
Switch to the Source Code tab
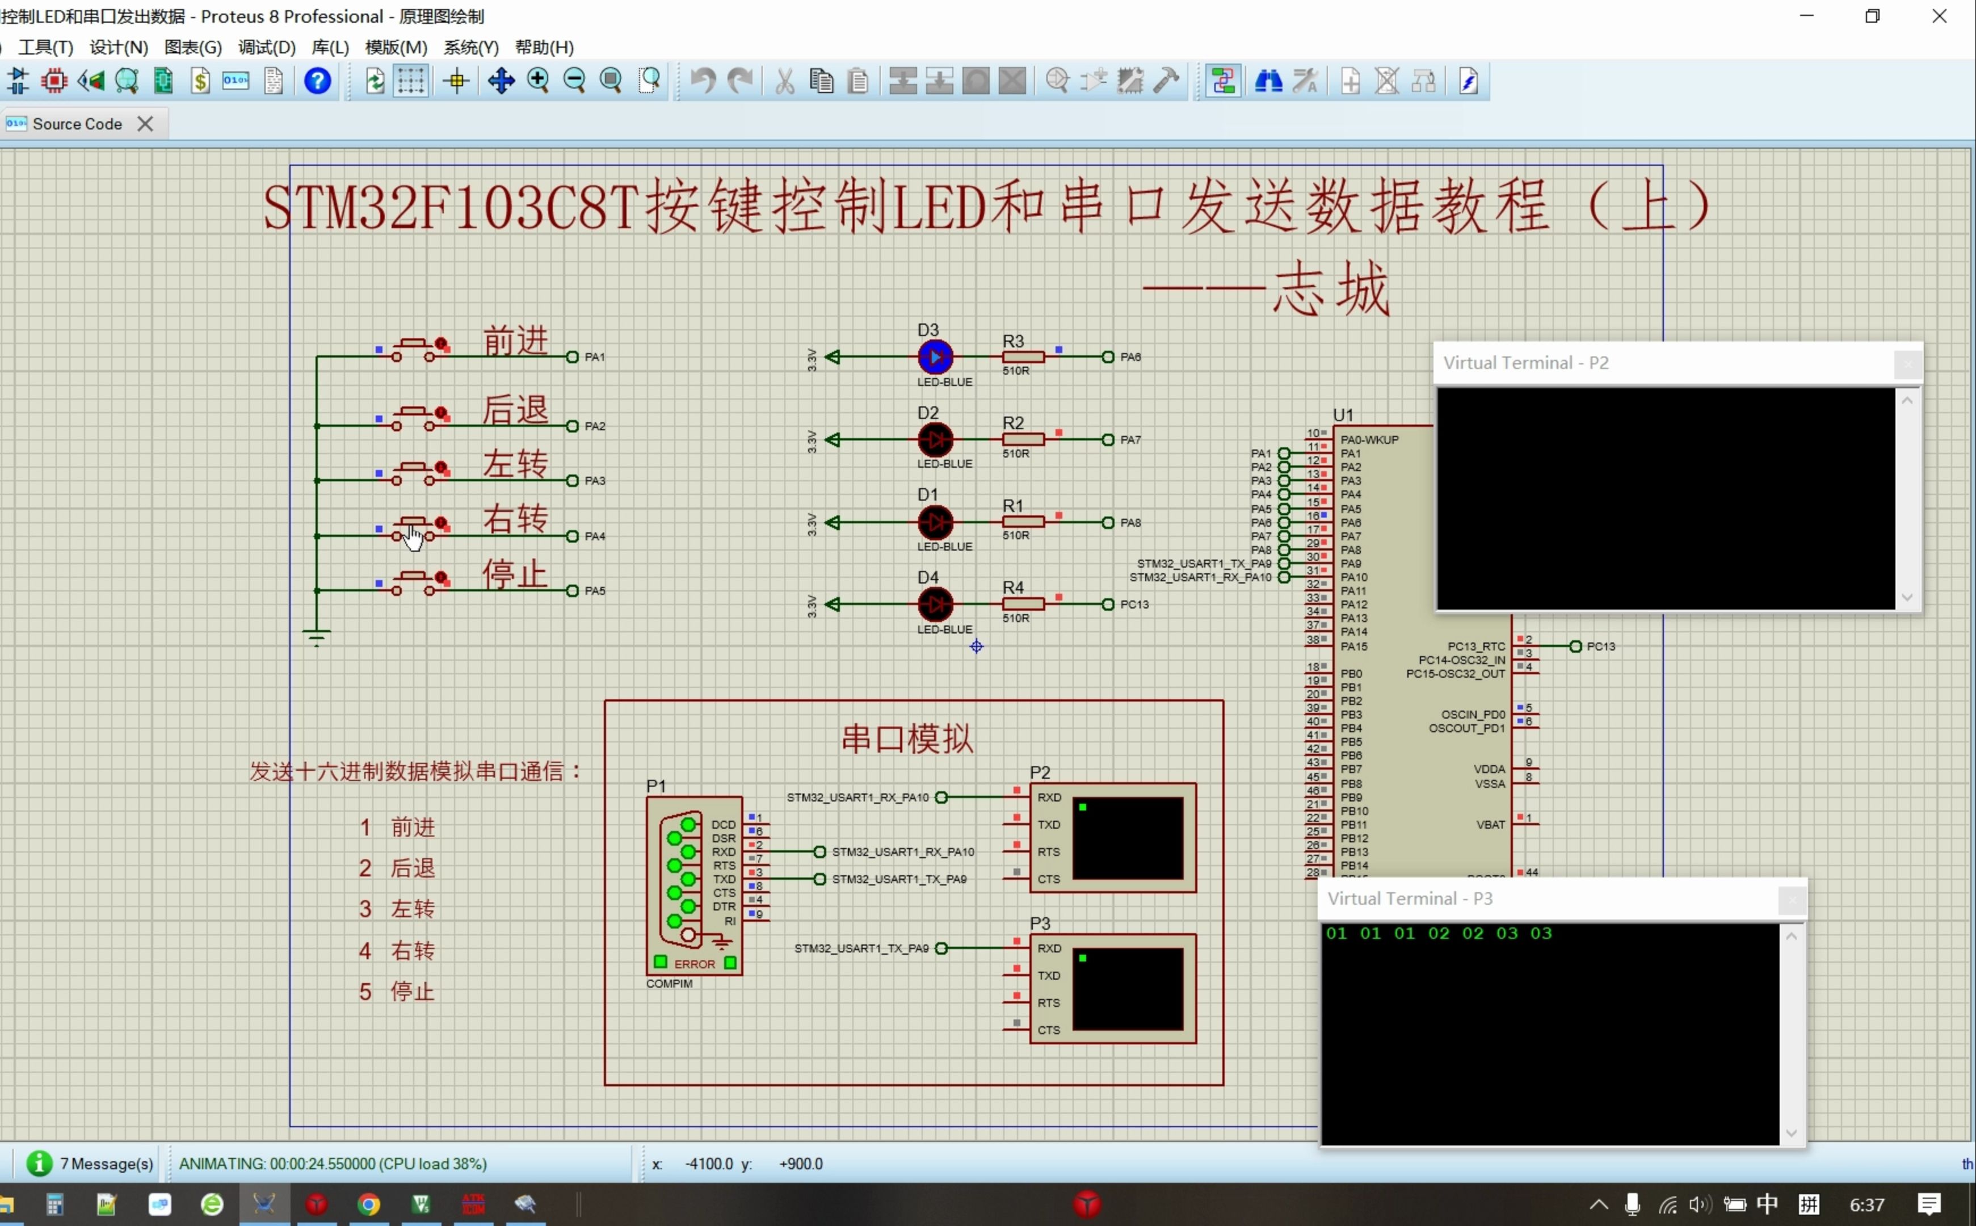point(77,123)
